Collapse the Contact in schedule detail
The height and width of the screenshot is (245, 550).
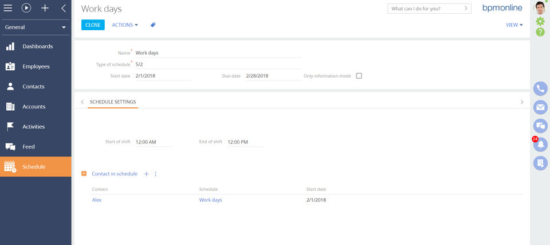[84, 174]
